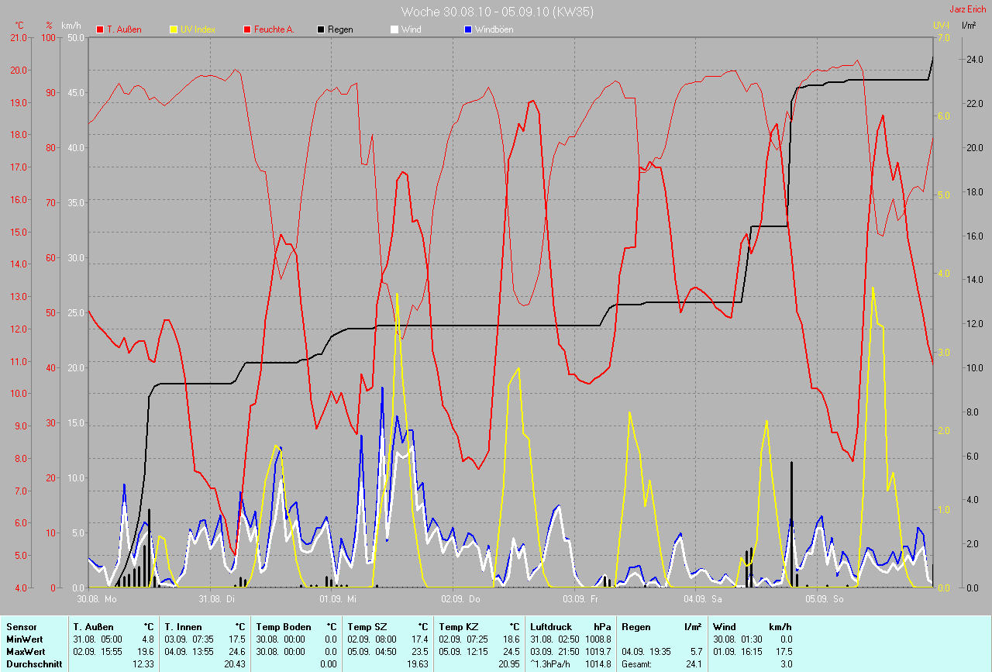This screenshot has width=992, height=672.
Task: Select the blue Windböen legend swatch
Action: pyautogui.click(x=467, y=29)
